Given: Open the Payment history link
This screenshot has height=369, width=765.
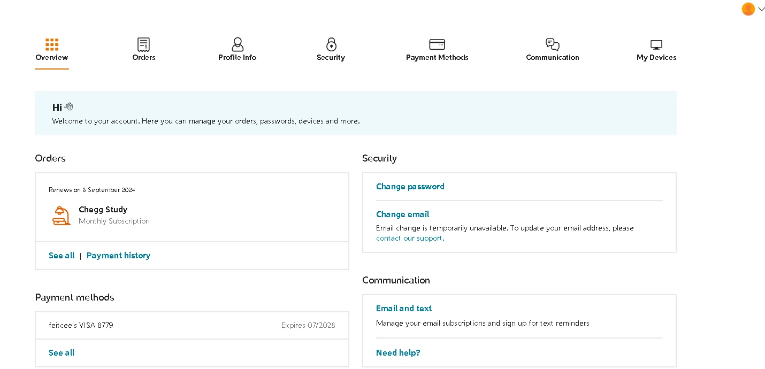Looking at the screenshot, I should 118,256.
